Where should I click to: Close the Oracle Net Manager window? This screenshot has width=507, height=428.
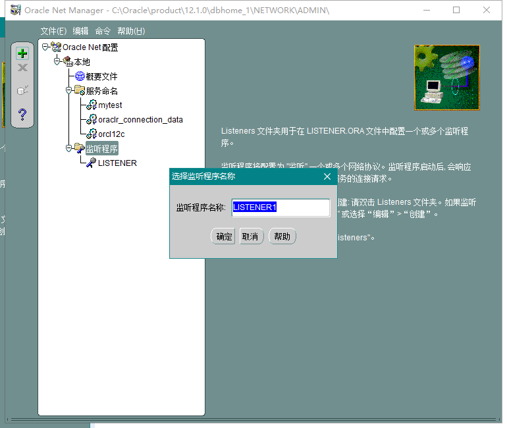(x=487, y=10)
